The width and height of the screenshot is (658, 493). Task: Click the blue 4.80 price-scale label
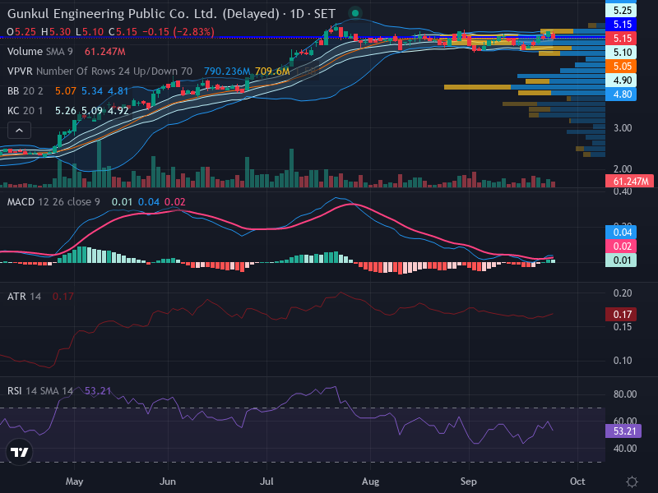621,94
